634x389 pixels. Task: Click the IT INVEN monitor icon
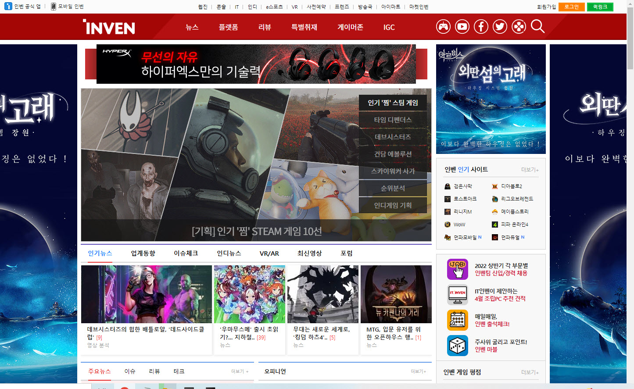[x=458, y=295]
